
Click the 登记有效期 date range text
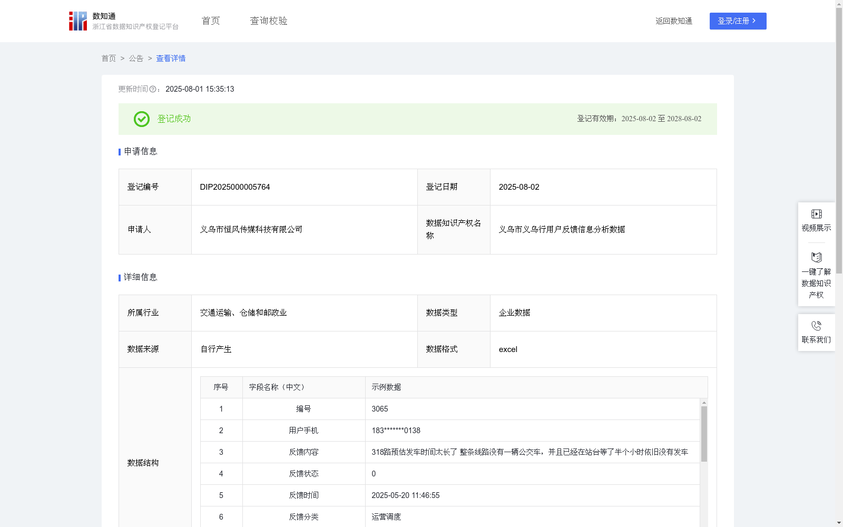point(661,119)
